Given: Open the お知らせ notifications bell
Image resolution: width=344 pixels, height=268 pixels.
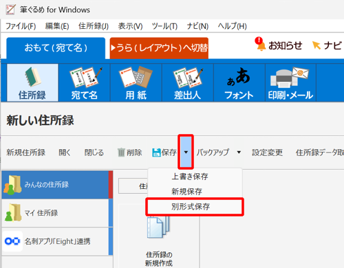Looking at the screenshot, I should click(279, 45).
